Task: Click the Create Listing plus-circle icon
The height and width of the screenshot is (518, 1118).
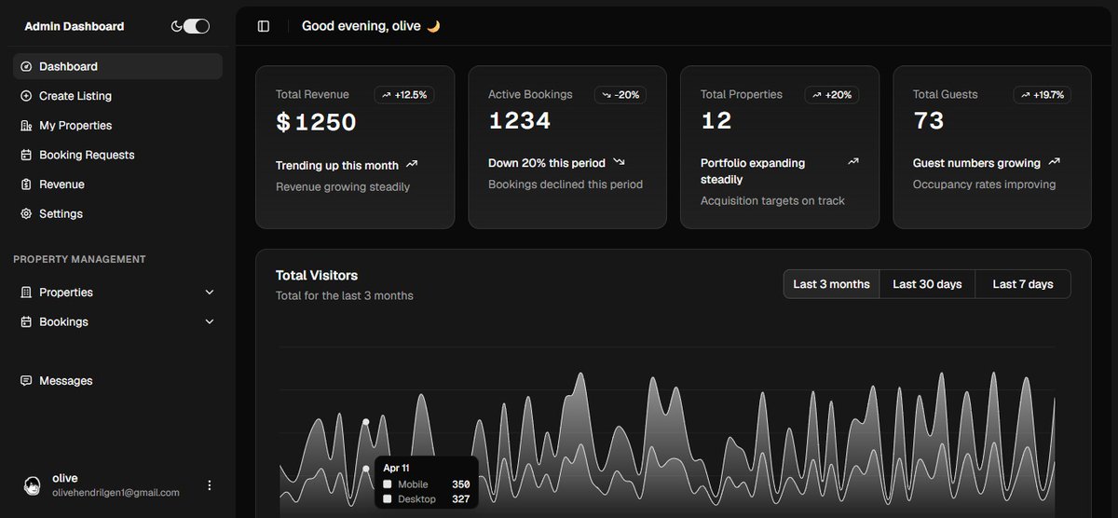Action: [26, 96]
